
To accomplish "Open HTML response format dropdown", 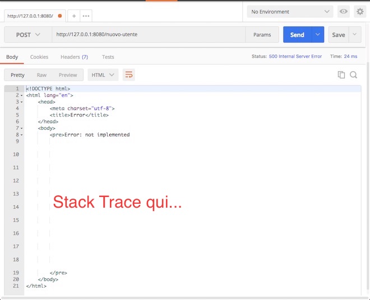I will tap(103, 75).
